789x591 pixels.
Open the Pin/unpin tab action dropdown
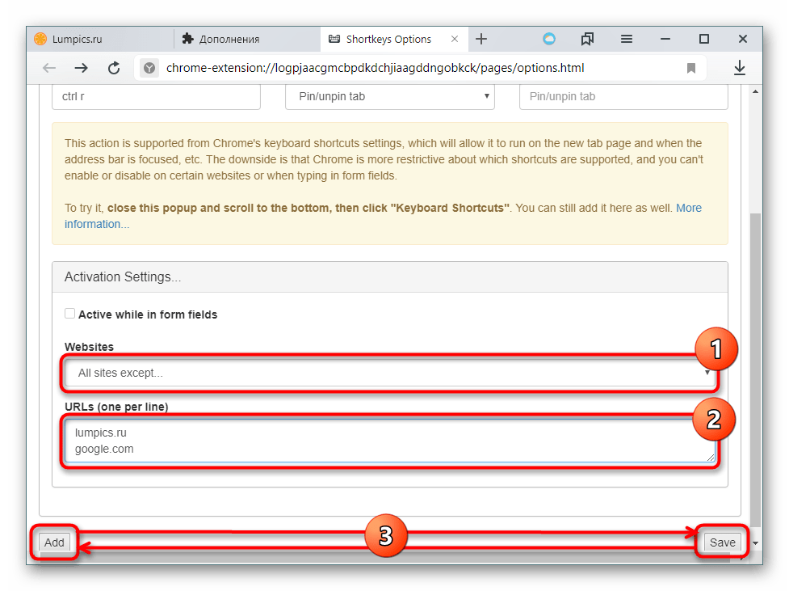(389, 96)
